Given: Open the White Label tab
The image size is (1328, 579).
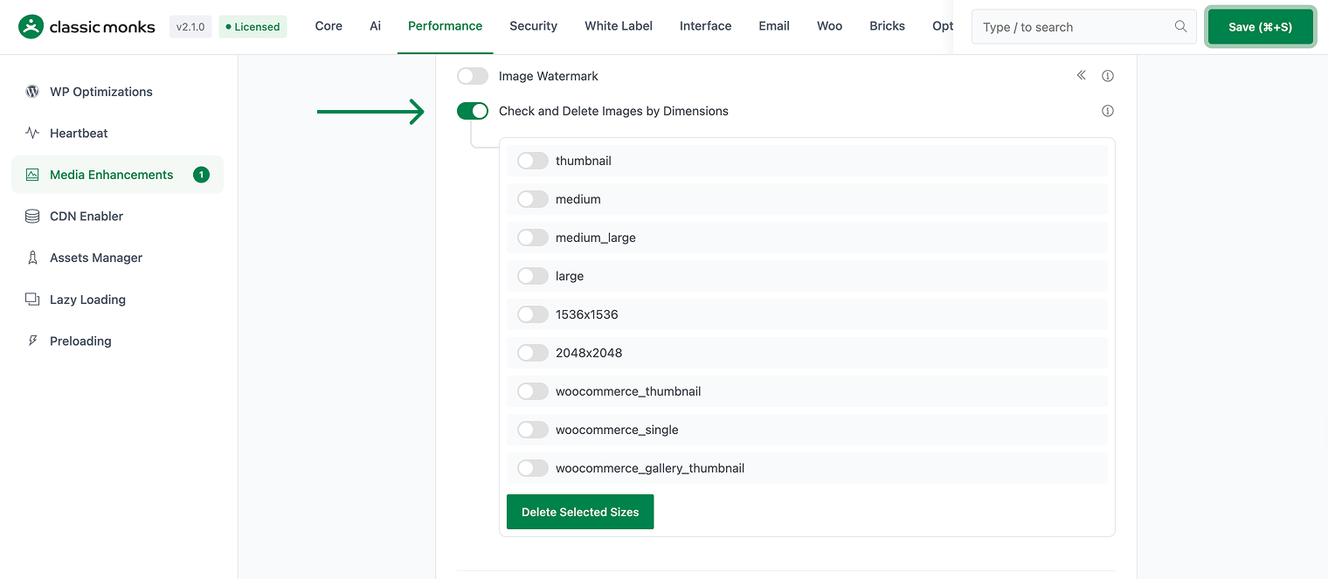Looking at the screenshot, I should (619, 26).
